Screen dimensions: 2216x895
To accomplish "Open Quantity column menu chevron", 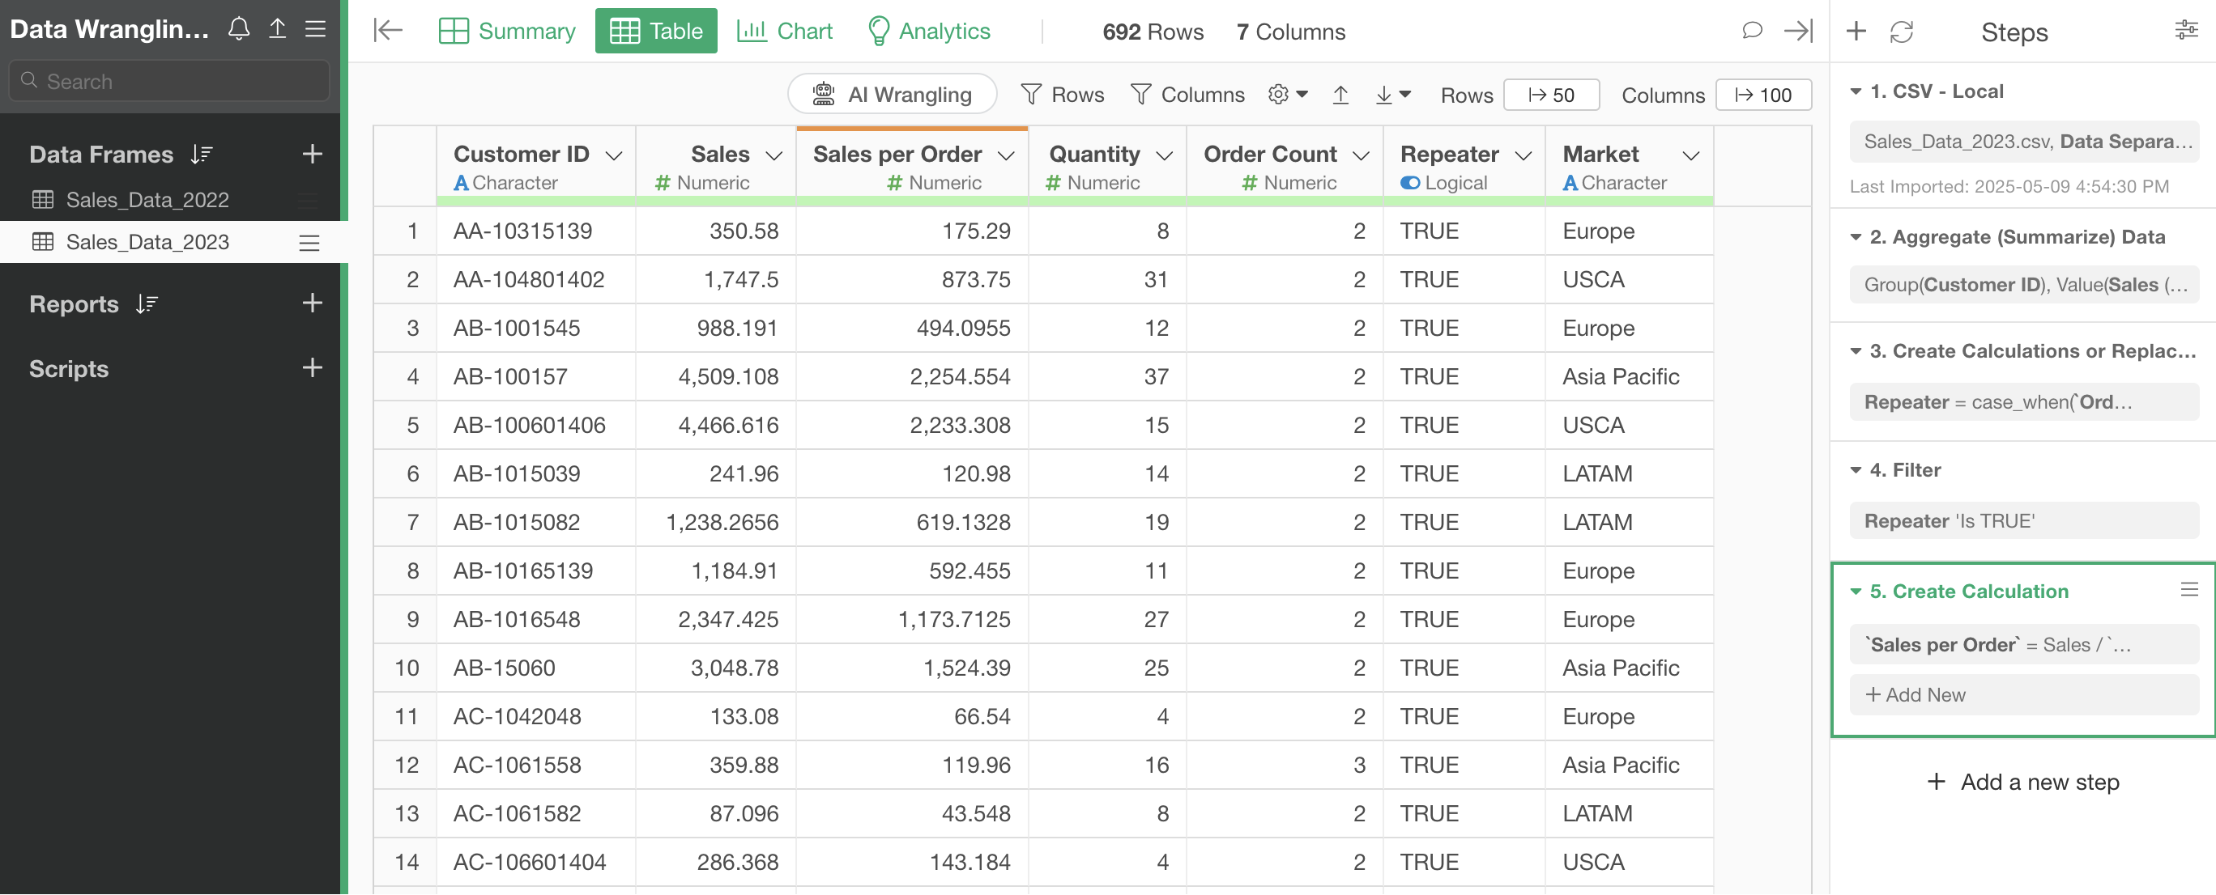I will 1164,155.
